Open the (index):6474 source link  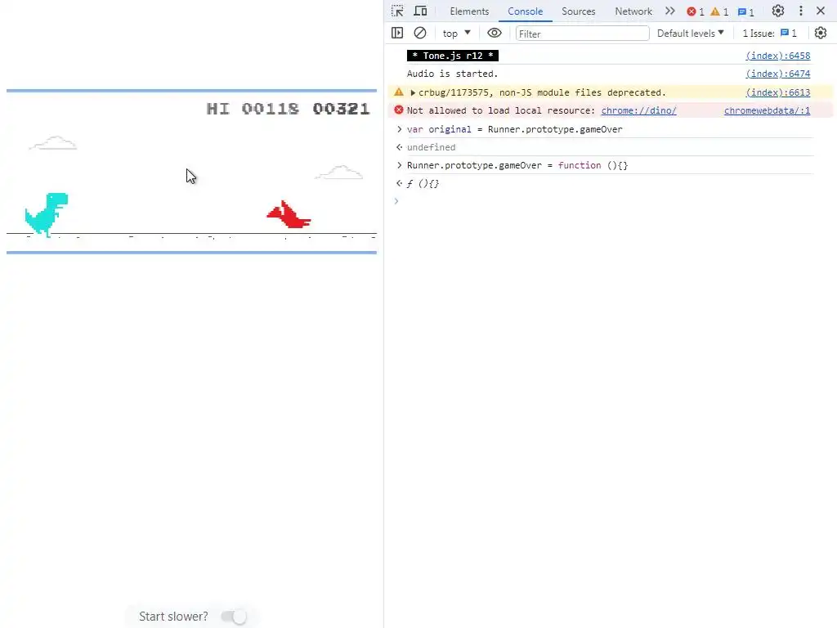pos(778,74)
